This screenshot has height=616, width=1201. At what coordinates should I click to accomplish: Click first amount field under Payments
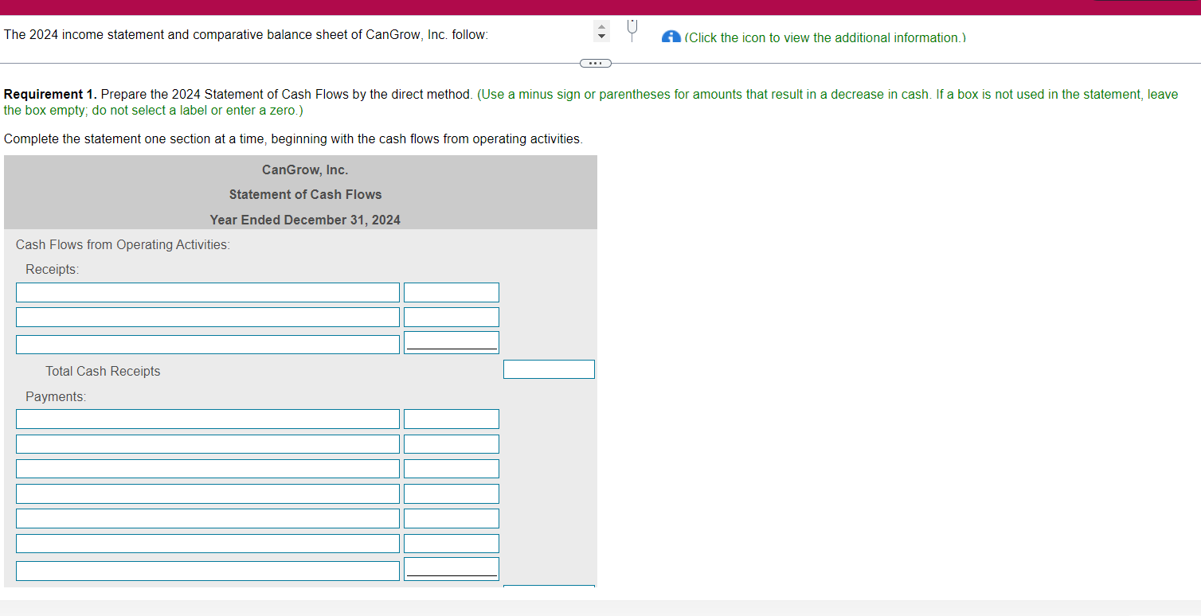pyautogui.click(x=452, y=419)
